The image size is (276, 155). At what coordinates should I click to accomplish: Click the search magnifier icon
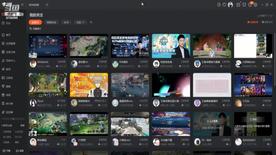47,5
